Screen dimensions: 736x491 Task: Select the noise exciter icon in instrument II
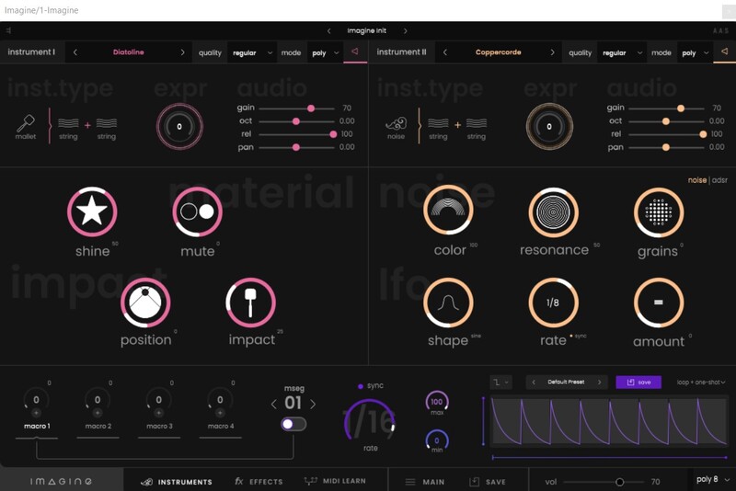(x=396, y=124)
